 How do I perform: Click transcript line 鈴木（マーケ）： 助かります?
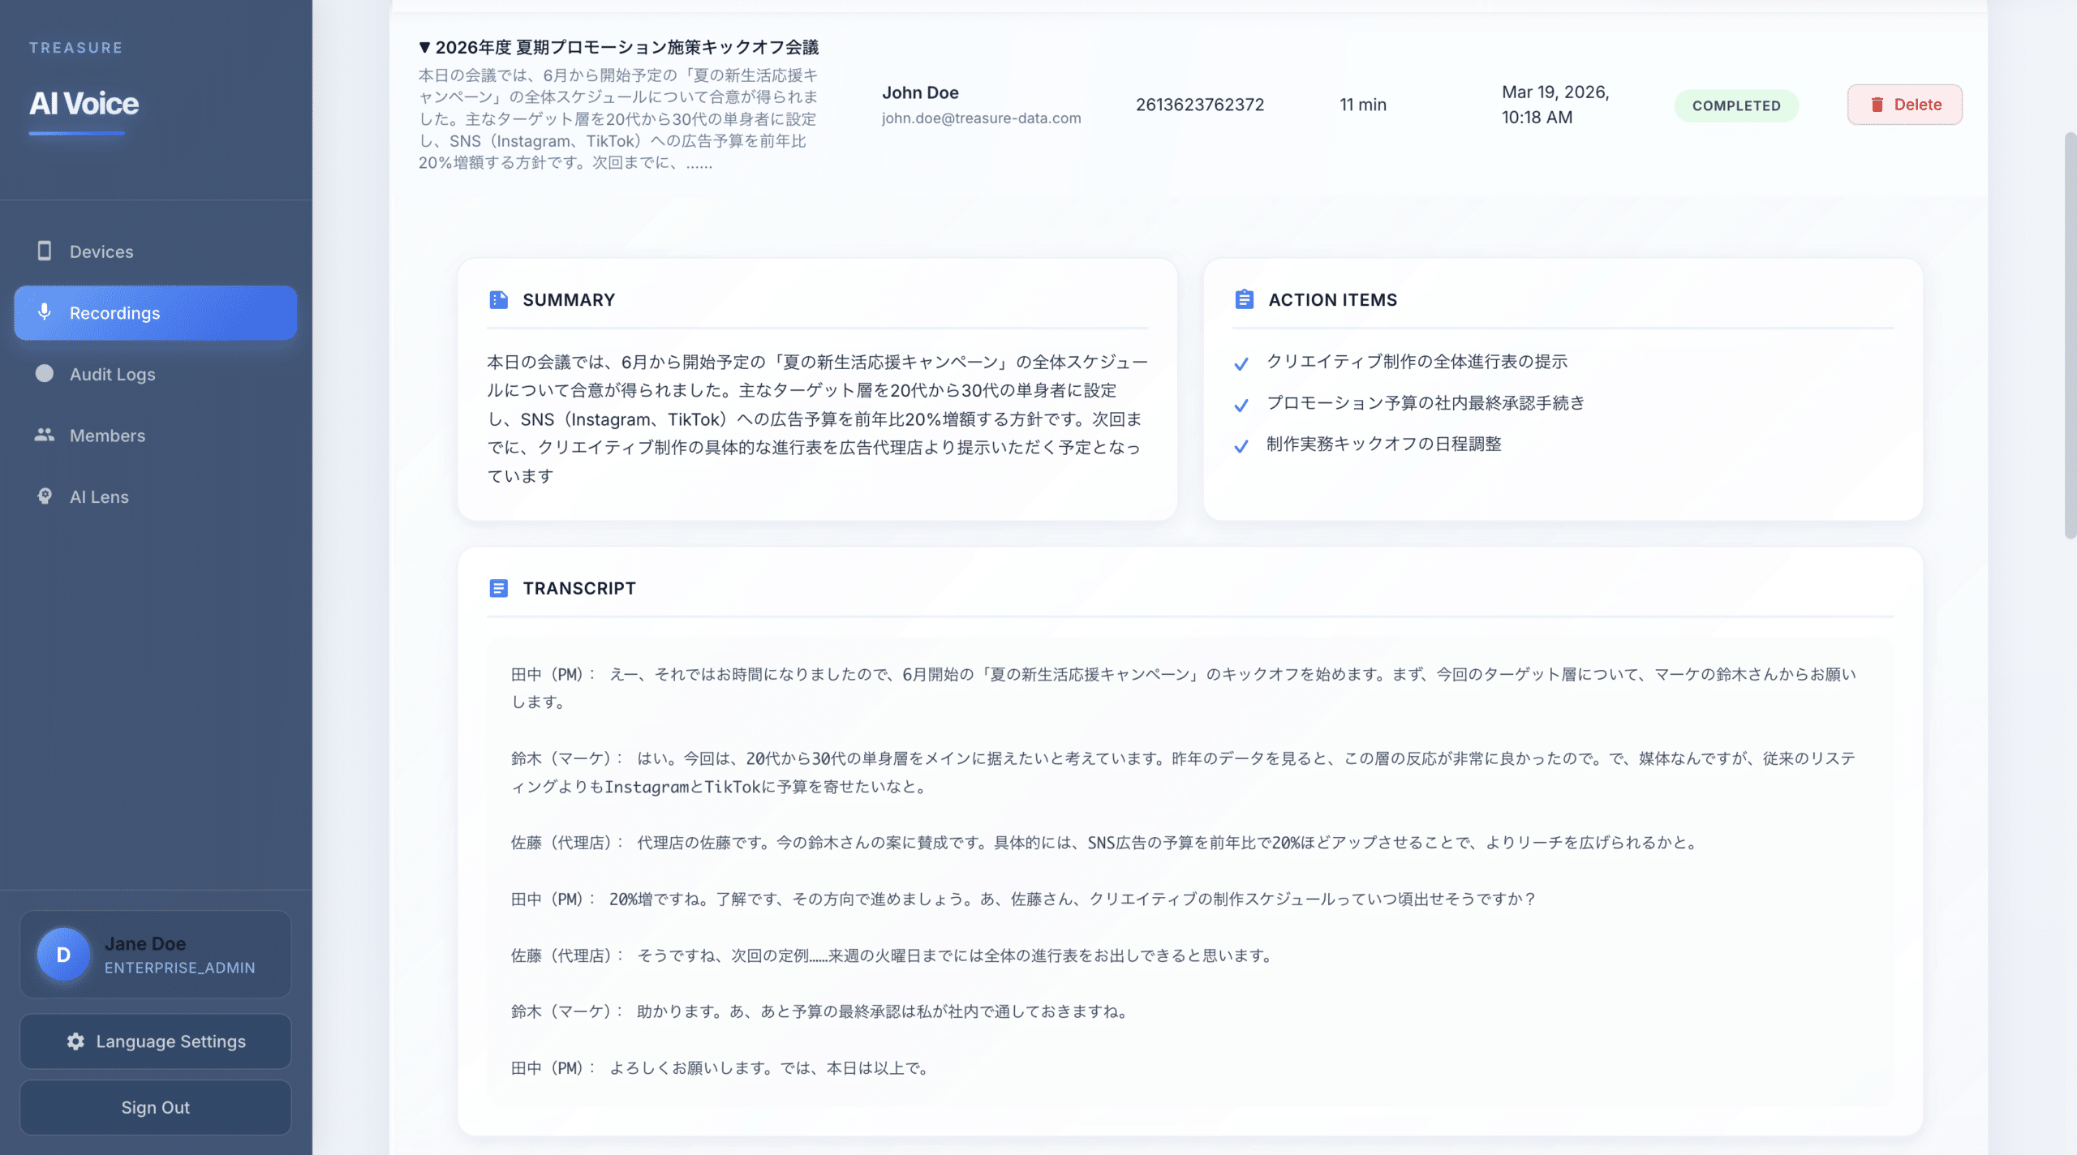click(x=821, y=1011)
